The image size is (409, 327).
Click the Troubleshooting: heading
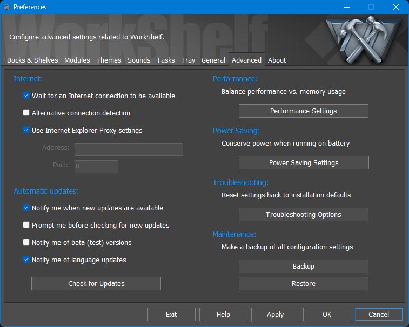tap(240, 182)
